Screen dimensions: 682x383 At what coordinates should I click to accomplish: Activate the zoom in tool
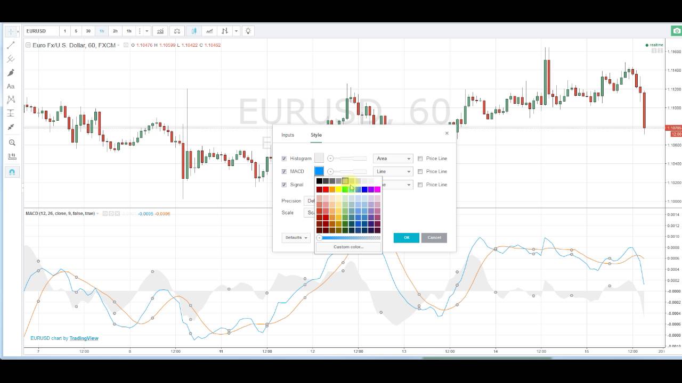pyautogui.click(x=12, y=143)
